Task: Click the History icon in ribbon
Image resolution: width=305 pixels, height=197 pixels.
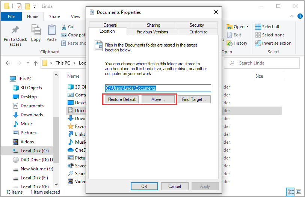Action: click(230, 43)
